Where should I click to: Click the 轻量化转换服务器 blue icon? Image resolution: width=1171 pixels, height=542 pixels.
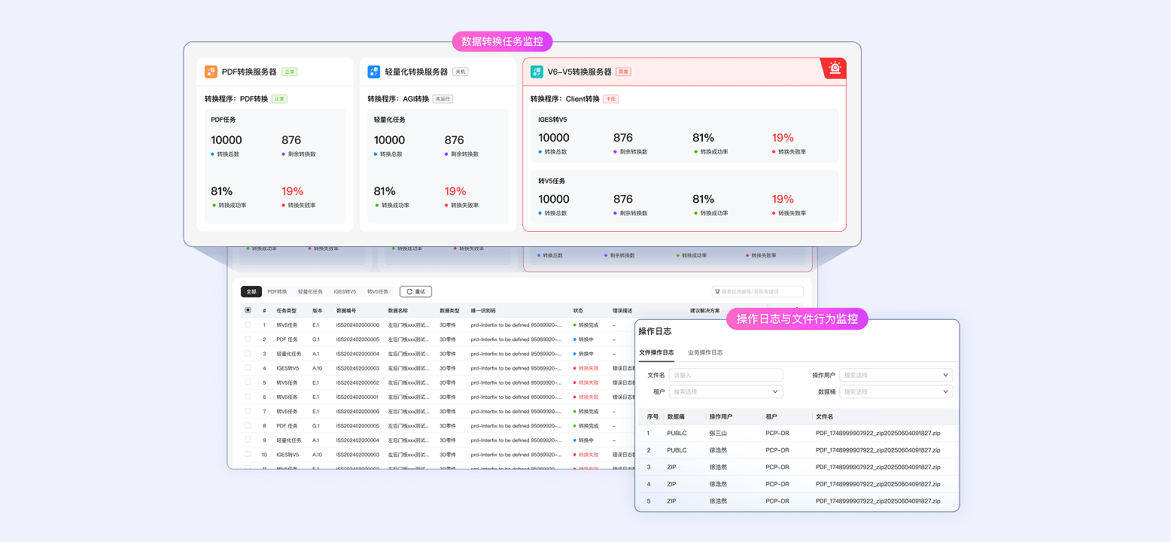coord(374,72)
